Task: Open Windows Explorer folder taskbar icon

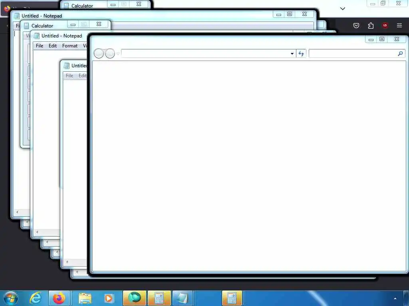Action: (85, 298)
